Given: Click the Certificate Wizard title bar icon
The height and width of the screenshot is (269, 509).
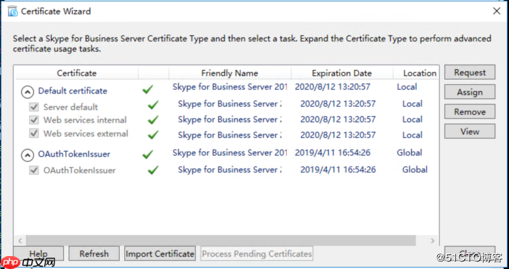Looking at the screenshot, I should [x=13, y=12].
